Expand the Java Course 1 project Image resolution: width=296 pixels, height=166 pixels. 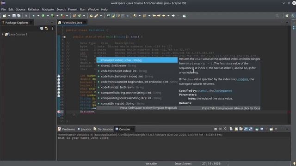coord(3,34)
